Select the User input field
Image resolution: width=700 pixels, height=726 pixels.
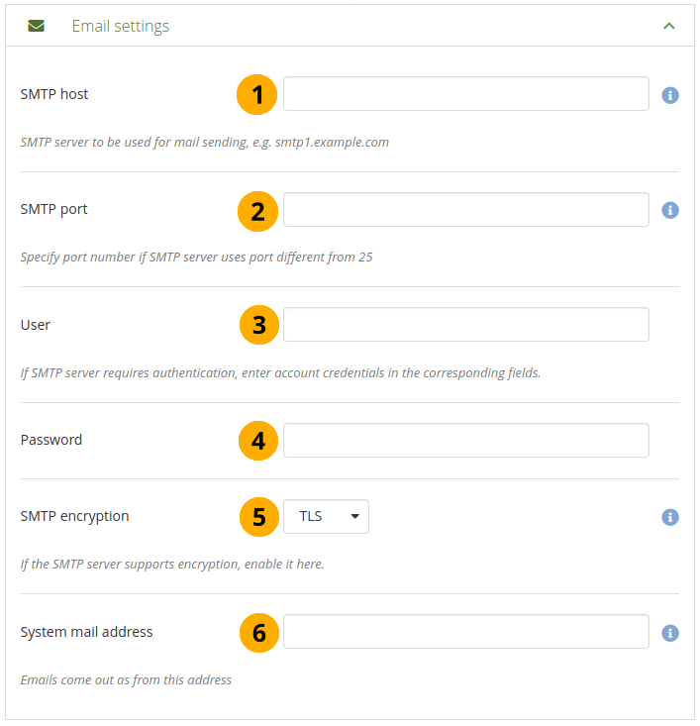465,324
